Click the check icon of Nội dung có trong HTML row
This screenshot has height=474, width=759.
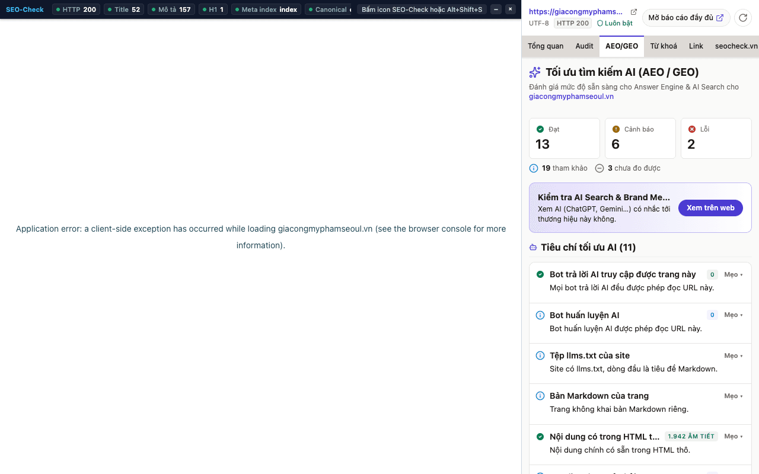click(540, 437)
